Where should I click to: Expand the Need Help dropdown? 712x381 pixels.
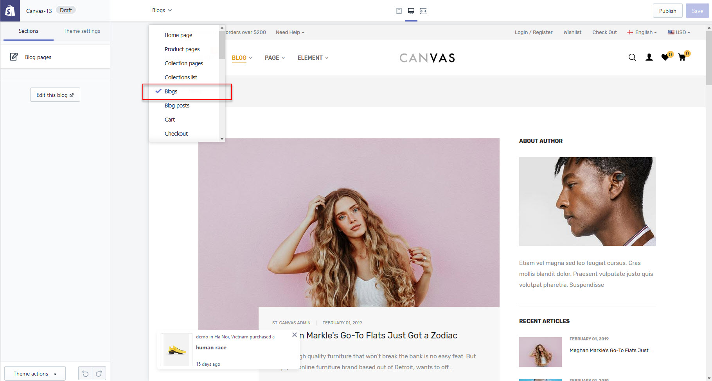(290, 32)
